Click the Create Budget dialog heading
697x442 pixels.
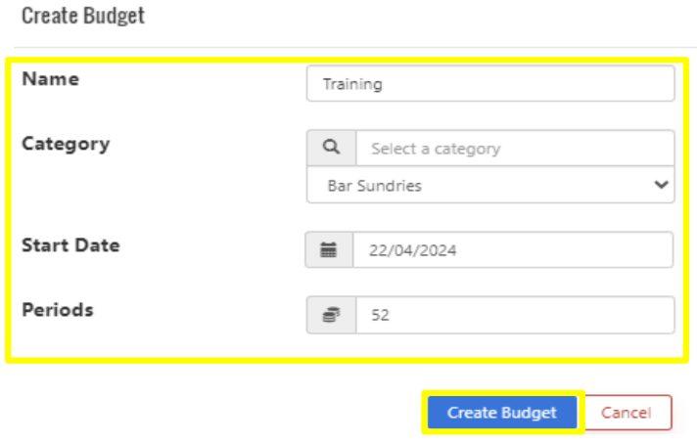83,17
